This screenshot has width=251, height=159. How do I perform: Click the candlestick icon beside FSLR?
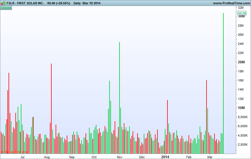pos(3,3)
